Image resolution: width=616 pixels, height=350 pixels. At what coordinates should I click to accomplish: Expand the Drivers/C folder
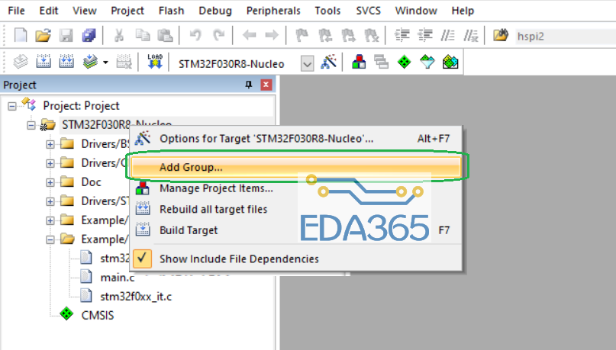50,163
